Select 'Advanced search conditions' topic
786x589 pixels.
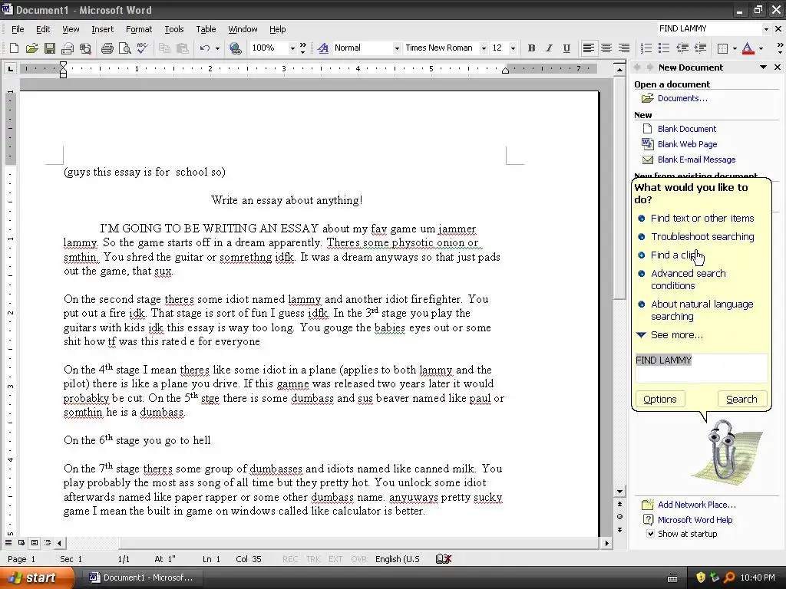click(689, 279)
